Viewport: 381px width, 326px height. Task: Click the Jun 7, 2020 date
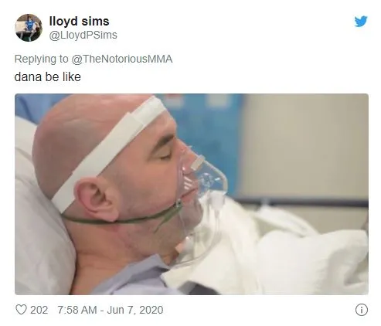[135, 310]
